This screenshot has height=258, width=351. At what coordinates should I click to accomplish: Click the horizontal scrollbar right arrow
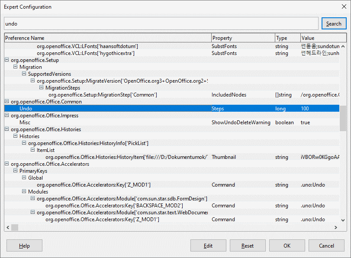click(336, 227)
